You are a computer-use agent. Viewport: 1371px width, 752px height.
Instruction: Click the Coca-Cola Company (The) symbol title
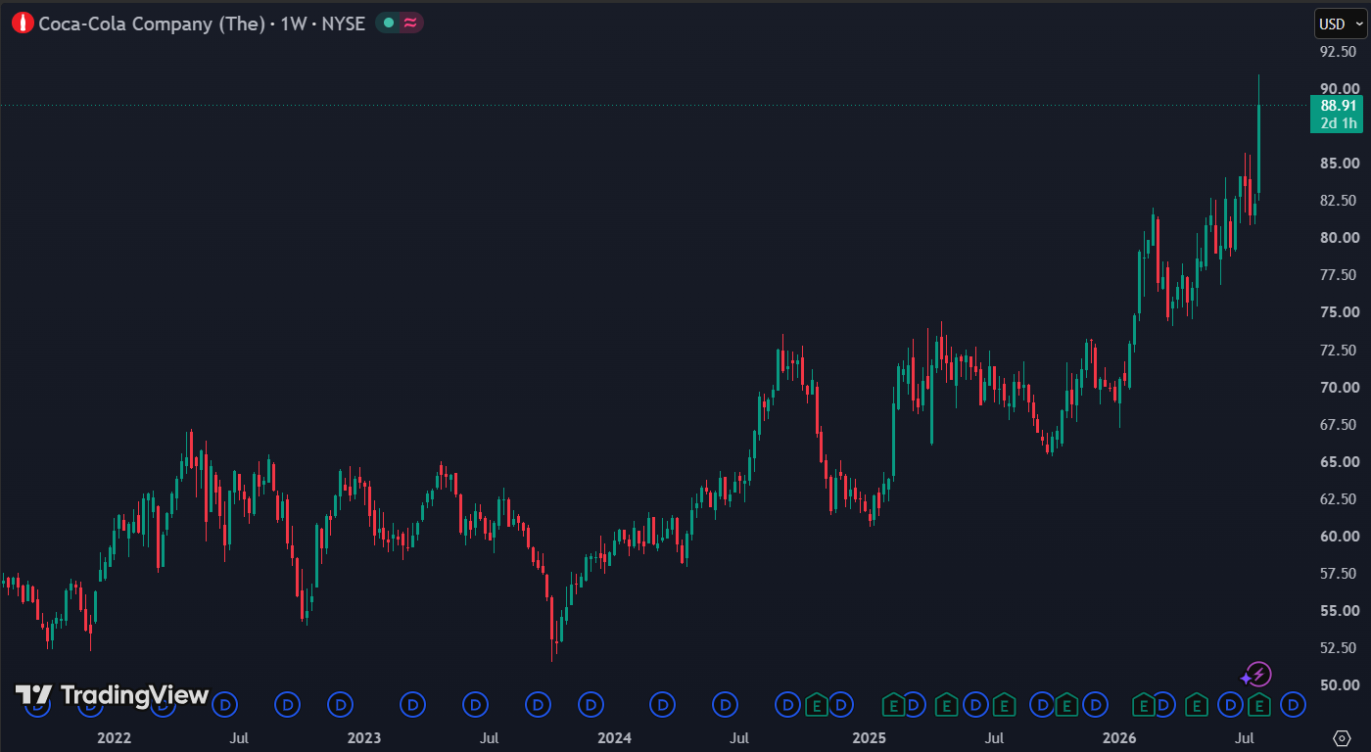153,23
